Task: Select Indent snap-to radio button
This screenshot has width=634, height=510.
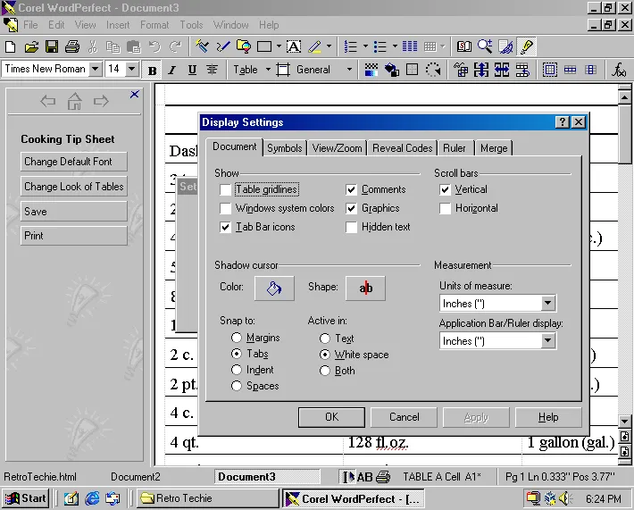Action: 236,370
